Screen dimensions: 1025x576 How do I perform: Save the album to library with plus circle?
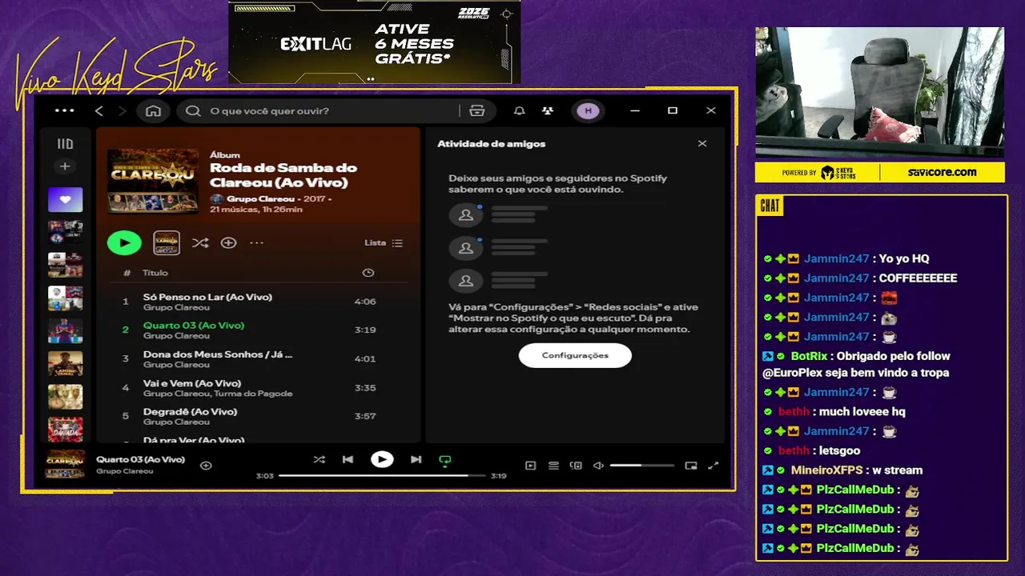coord(228,242)
